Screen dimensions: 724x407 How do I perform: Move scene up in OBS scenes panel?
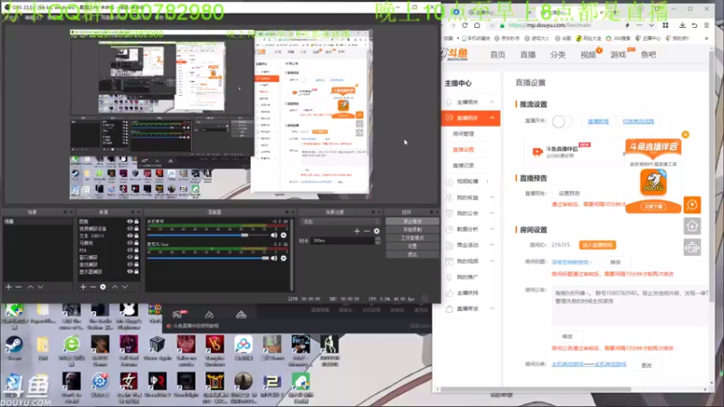coord(31,287)
